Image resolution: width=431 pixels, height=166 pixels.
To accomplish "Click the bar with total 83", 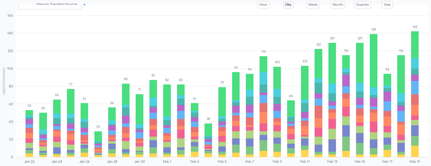I will (x=126, y=120).
